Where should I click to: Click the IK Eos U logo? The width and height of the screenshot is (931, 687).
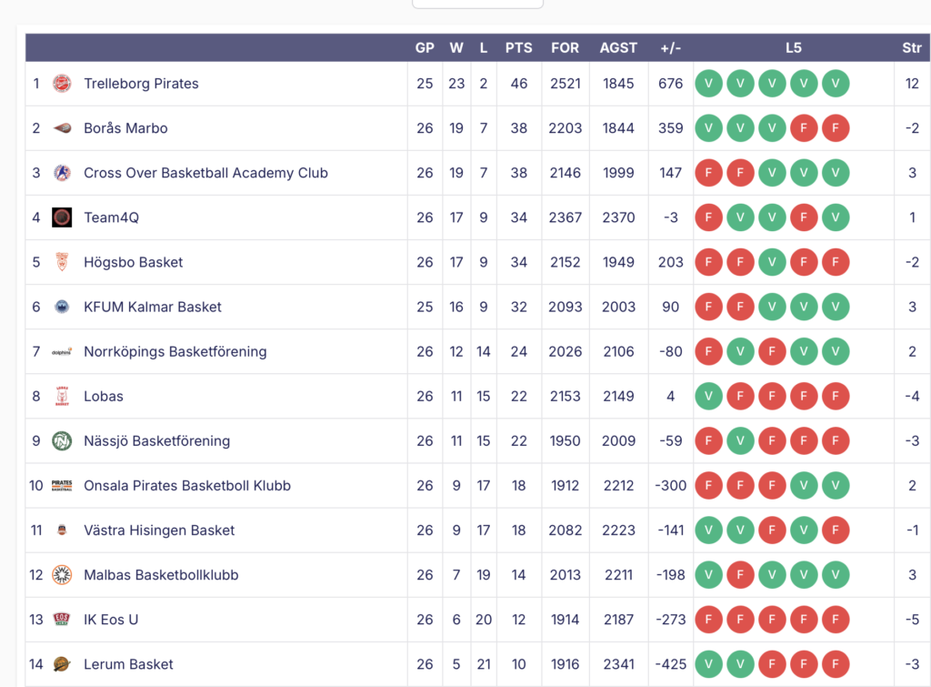coord(62,620)
